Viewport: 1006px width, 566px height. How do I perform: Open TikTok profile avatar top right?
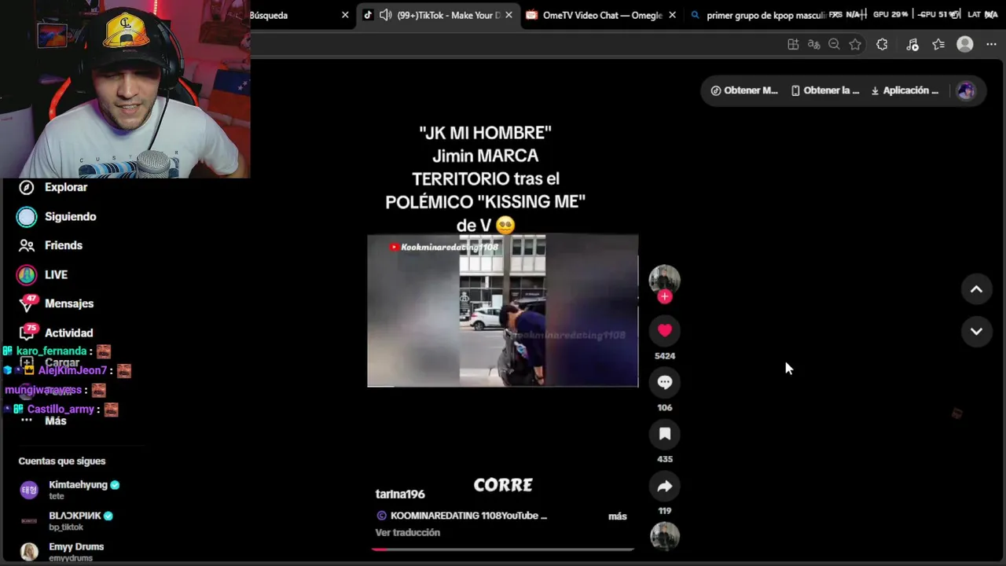(x=966, y=90)
